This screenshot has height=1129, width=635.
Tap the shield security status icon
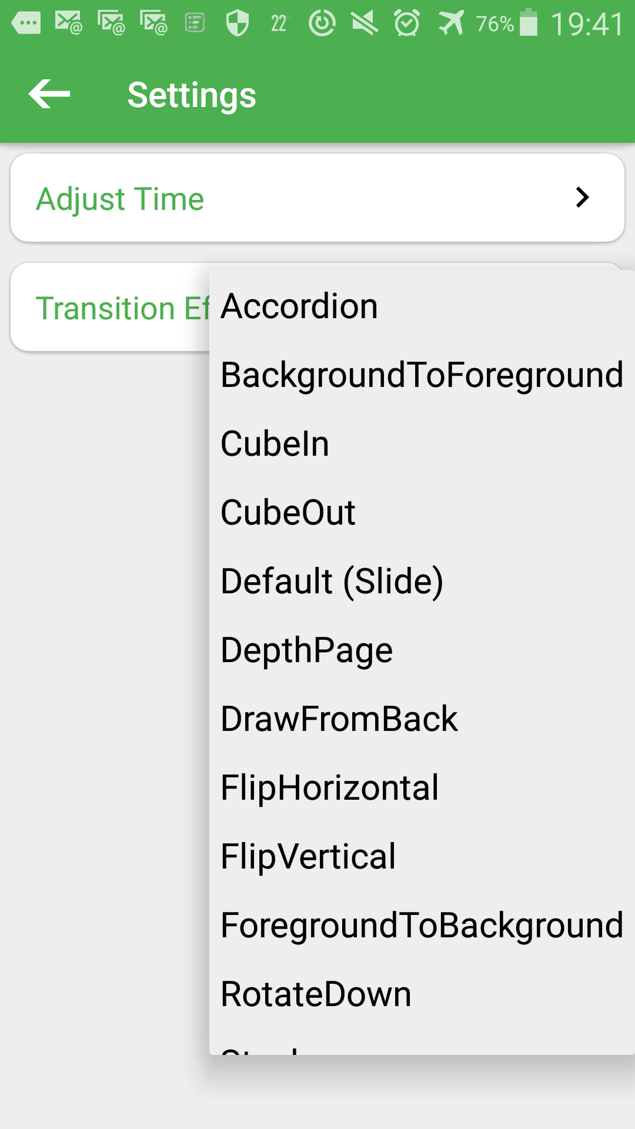tap(238, 24)
